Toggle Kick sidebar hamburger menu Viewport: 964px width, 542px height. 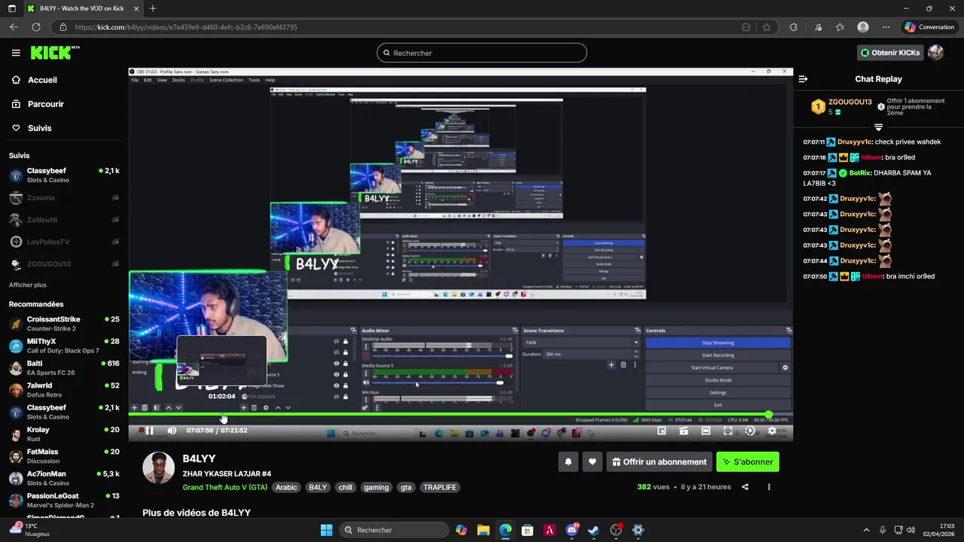click(x=16, y=53)
